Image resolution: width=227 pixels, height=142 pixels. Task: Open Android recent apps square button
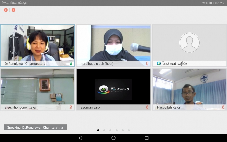pyautogui.click(x=147, y=138)
